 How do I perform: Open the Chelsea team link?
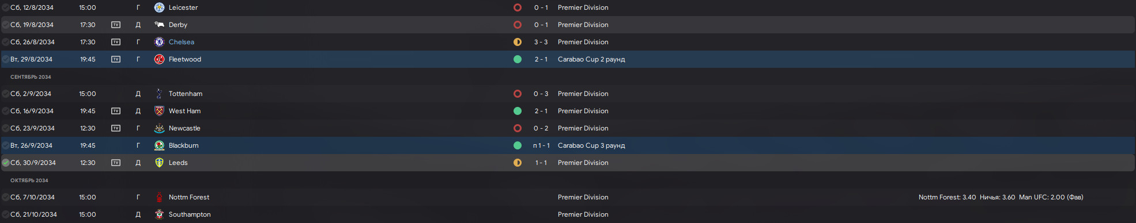(182, 42)
